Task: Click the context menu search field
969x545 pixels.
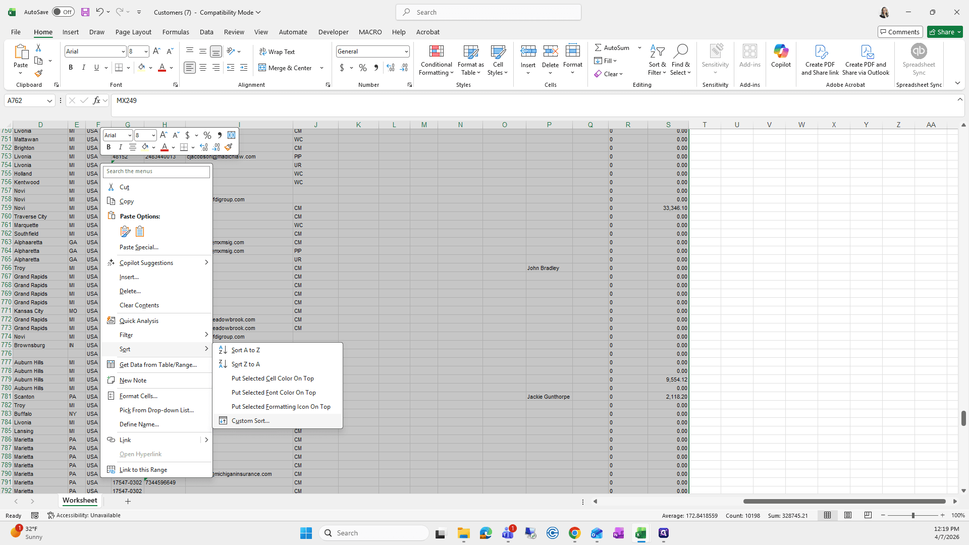Action: 156,171
